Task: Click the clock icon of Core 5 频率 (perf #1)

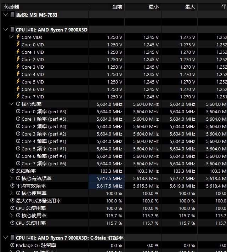Action: (x=18, y=149)
